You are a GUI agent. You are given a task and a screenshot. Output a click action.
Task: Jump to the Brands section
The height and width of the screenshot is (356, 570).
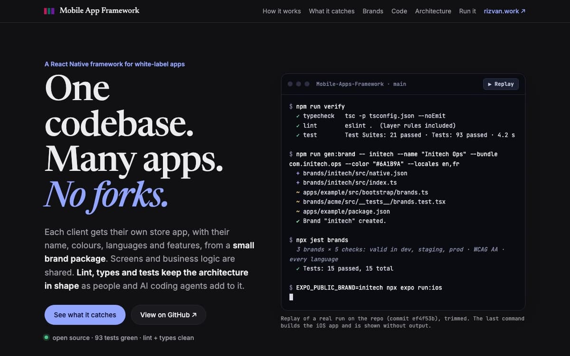373,11
